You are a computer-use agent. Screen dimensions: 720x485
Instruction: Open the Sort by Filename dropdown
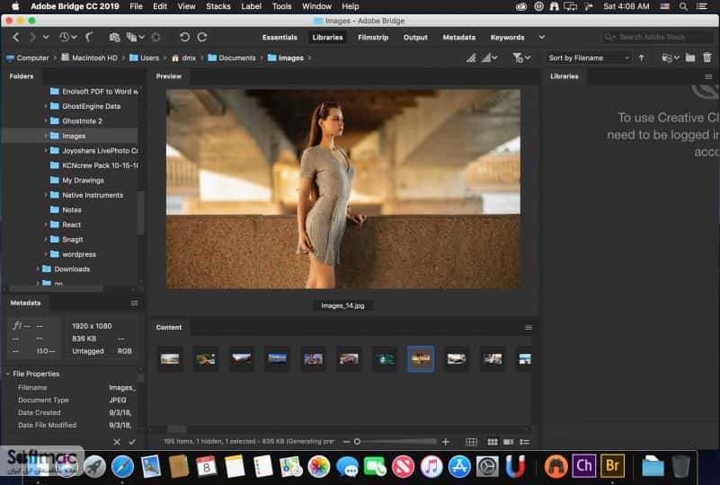pyautogui.click(x=588, y=57)
